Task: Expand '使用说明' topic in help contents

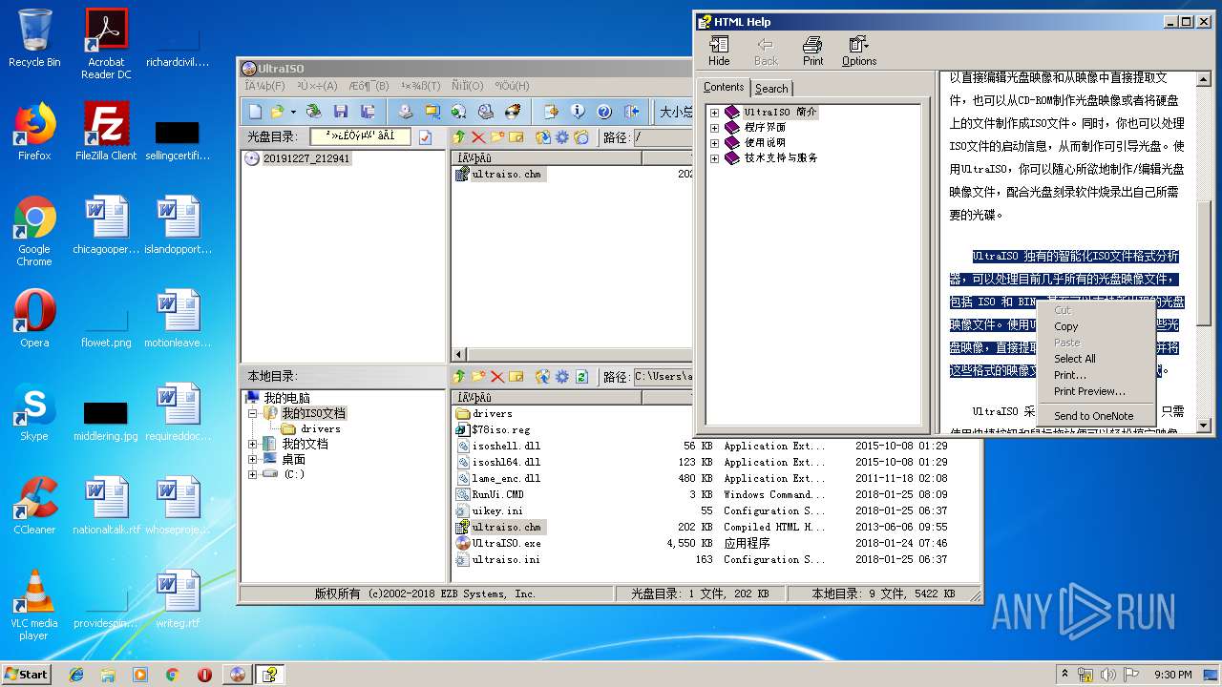Action: click(x=714, y=143)
